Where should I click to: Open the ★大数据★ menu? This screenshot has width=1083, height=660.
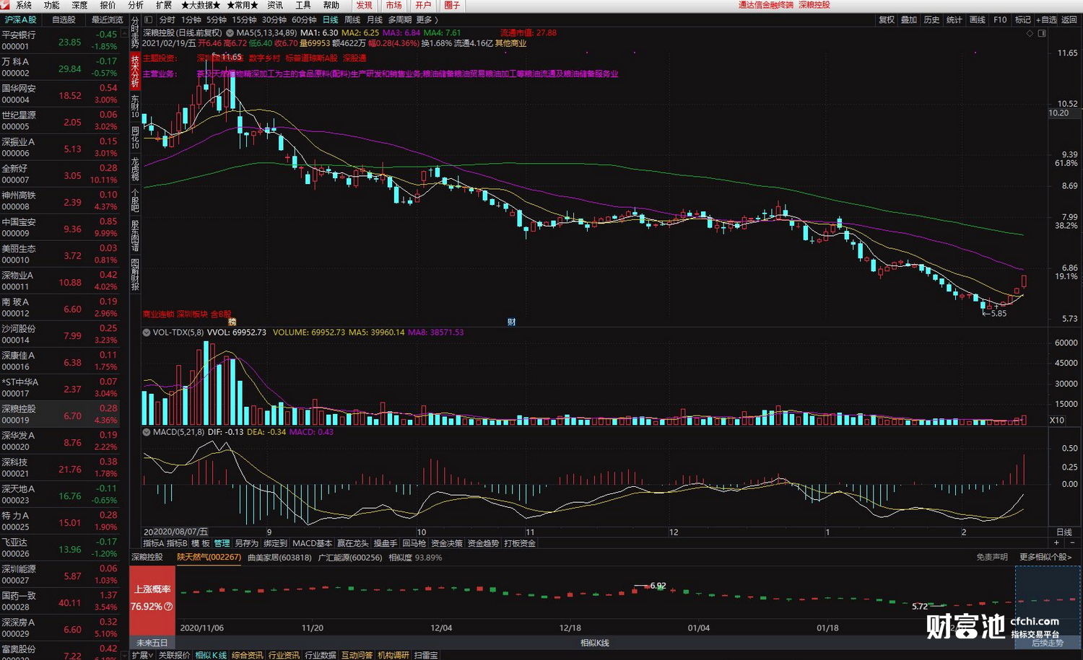[x=201, y=5]
